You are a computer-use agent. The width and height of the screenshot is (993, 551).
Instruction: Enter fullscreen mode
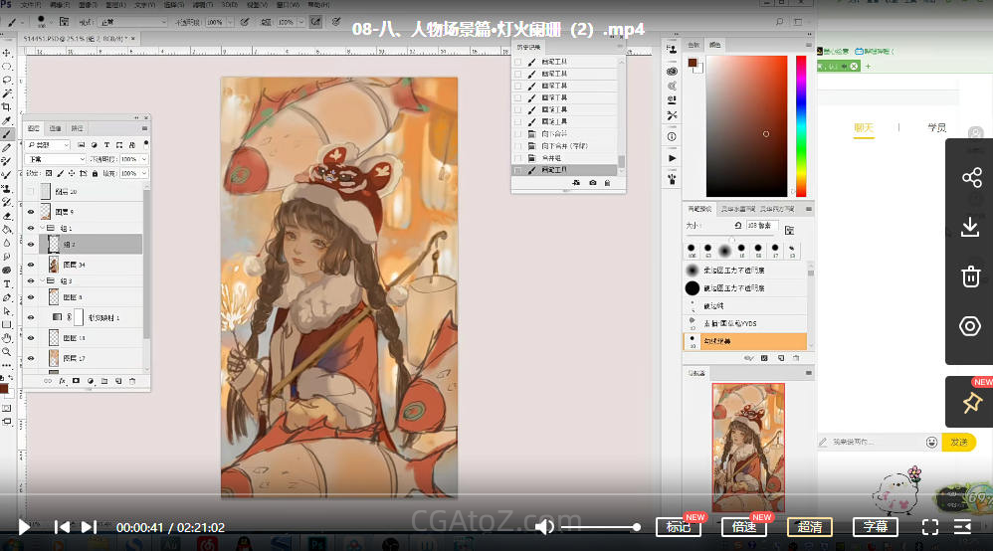[930, 527]
